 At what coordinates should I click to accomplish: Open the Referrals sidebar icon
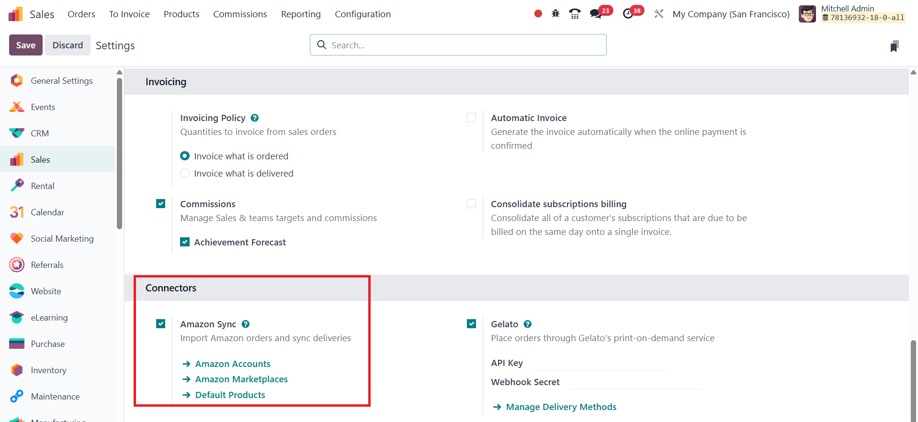[x=17, y=265]
